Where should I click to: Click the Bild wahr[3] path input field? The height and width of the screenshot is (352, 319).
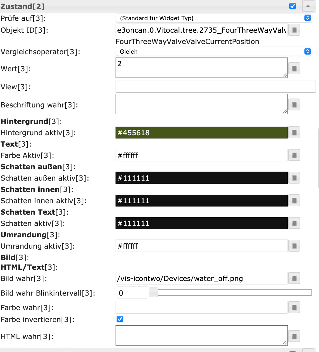201,278
